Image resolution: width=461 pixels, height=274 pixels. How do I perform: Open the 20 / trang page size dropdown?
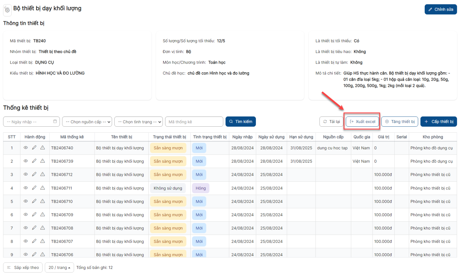tap(59, 267)
